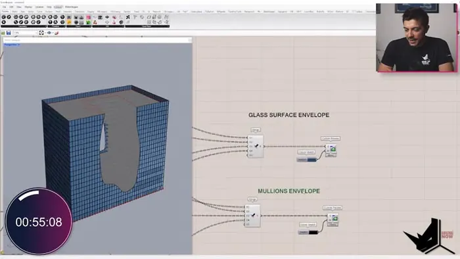Click the D1 input of the mullions Merge component

click(247, 207)
